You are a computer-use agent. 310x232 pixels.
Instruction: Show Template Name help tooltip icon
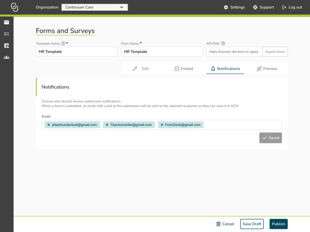coord(63,43)
